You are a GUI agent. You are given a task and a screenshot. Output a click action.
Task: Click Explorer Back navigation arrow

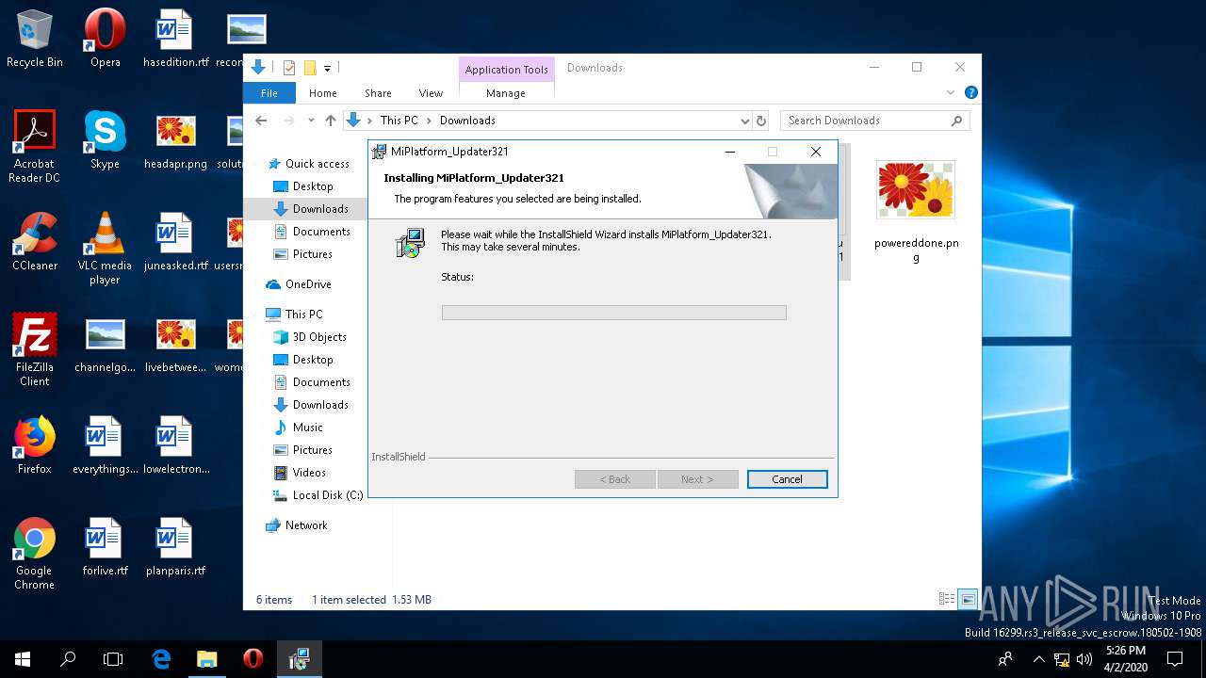(262, 121)
